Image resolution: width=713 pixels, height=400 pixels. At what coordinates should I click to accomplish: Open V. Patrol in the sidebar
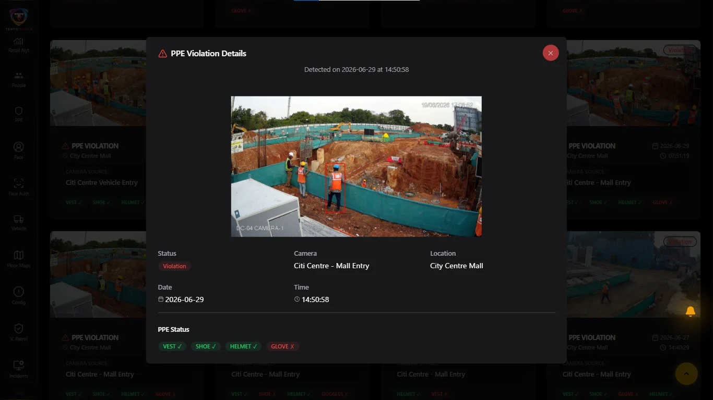[19, 332]
